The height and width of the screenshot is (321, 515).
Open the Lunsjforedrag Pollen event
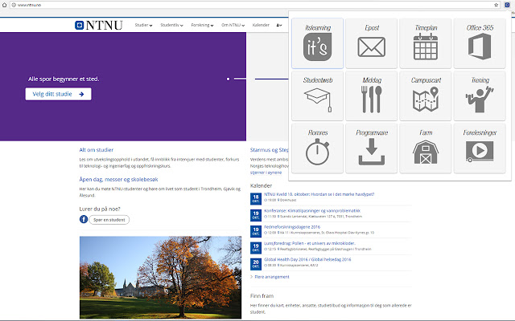[310, 243]
